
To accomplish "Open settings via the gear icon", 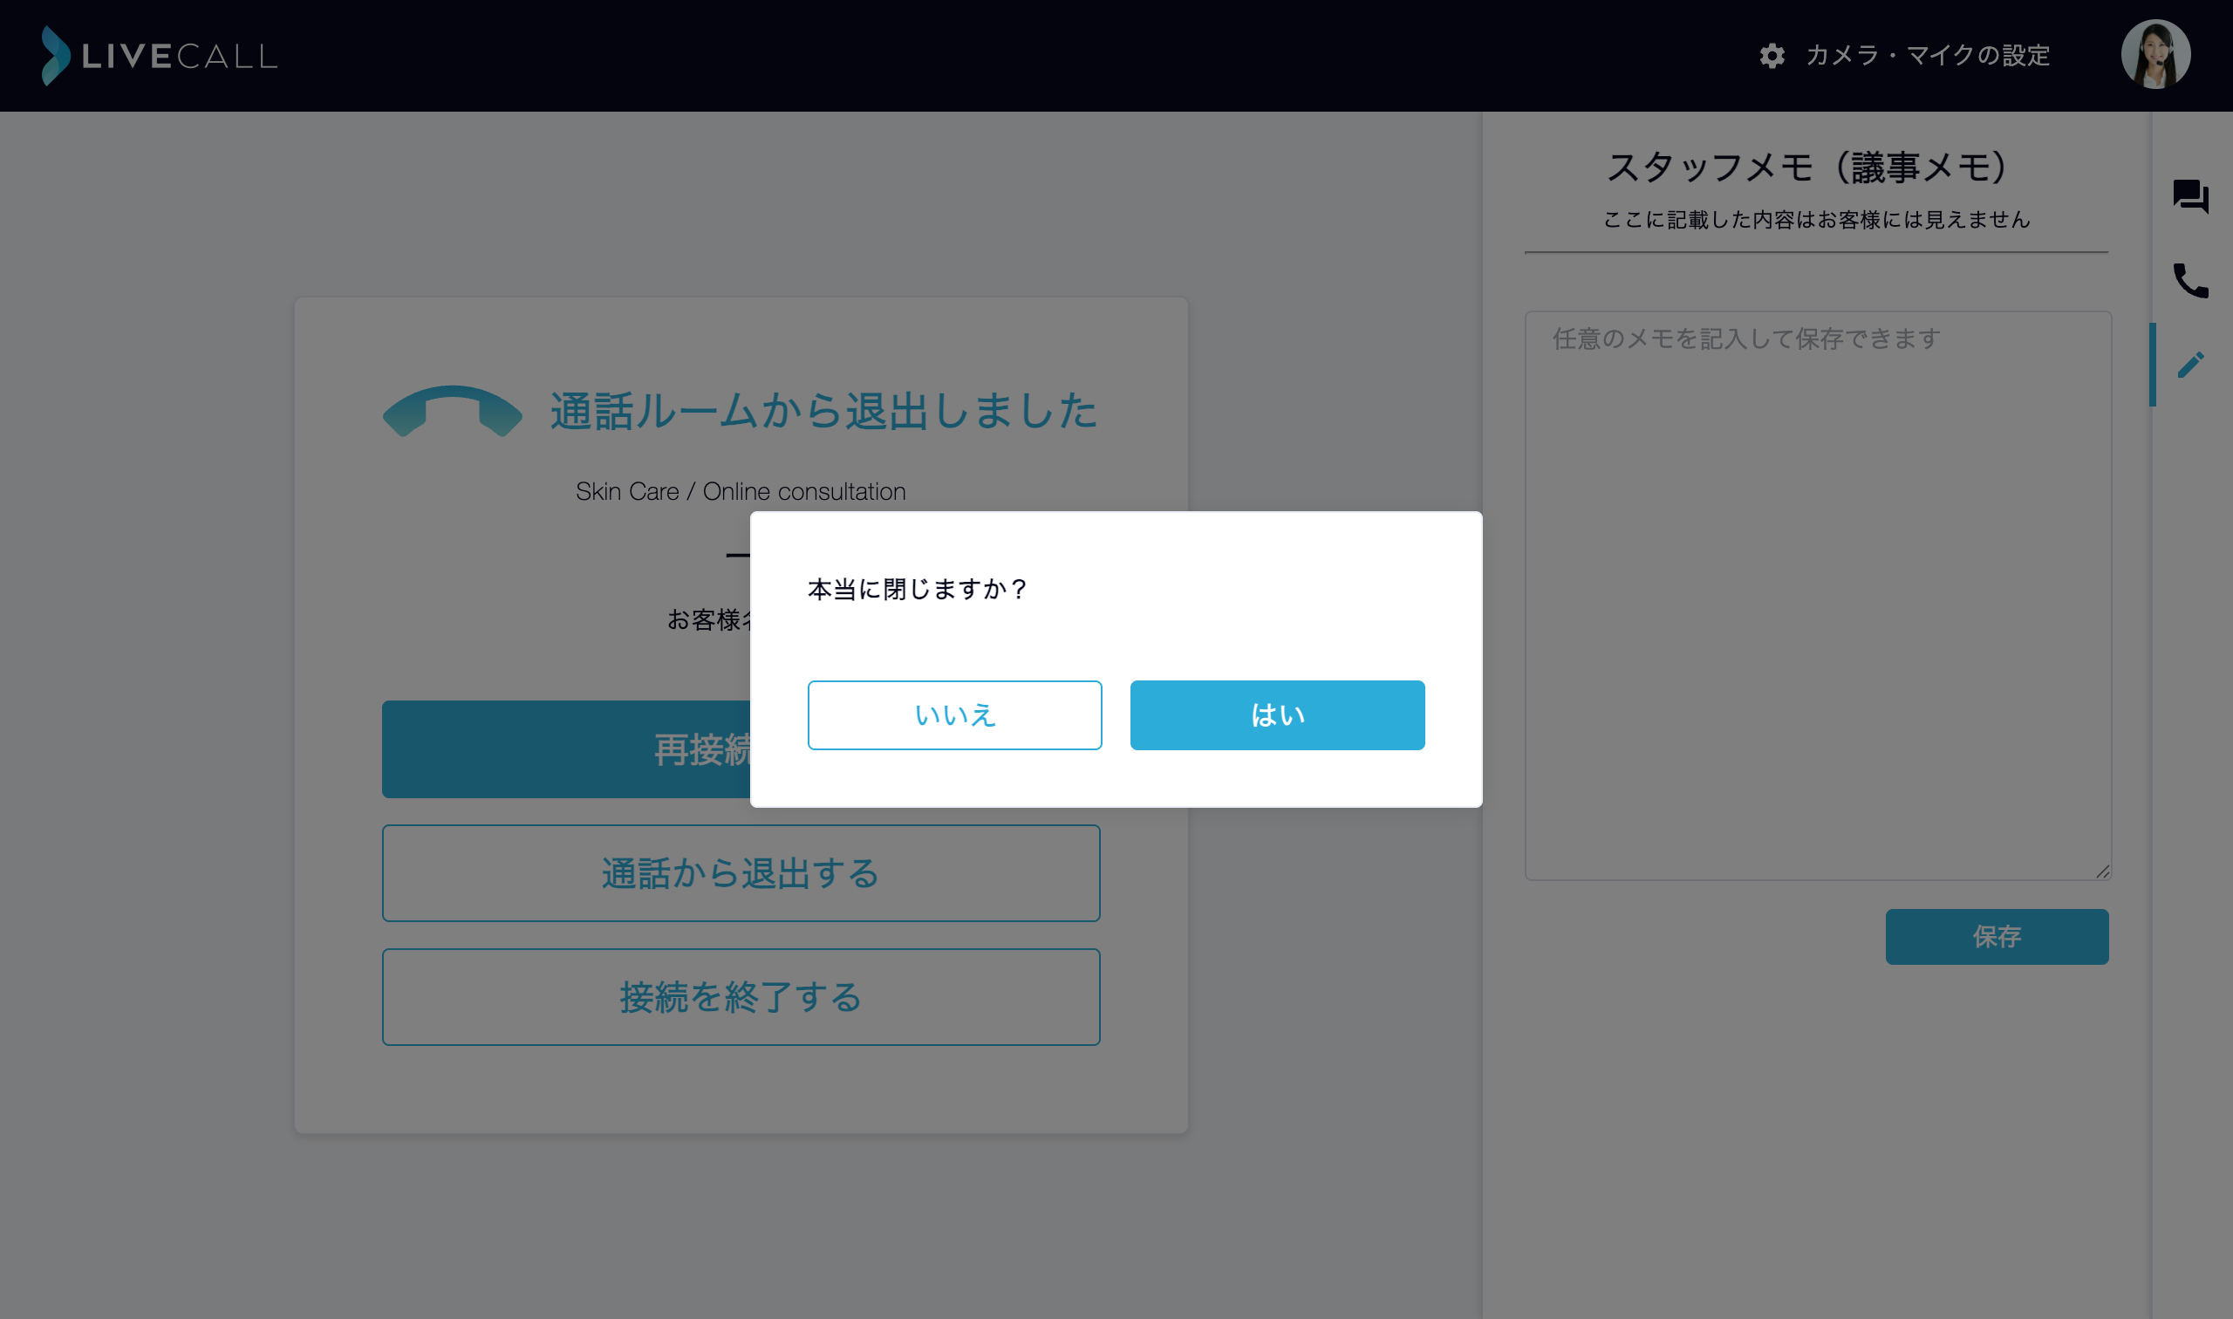I will coord(1772,55).
